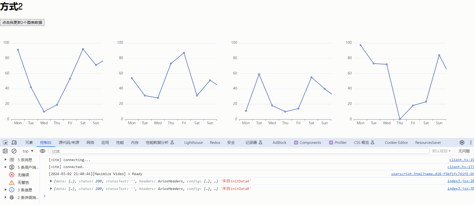Click the errors red X icon
The image size is (474, 205).
tap(12, 175)
